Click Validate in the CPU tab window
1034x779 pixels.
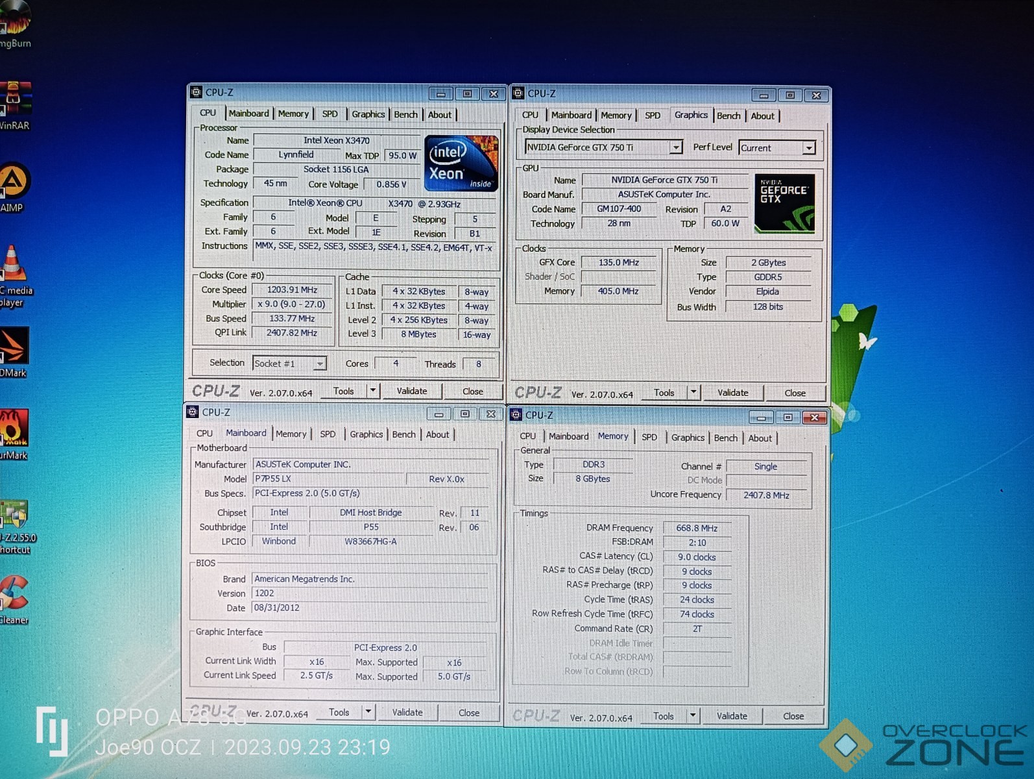412,391
